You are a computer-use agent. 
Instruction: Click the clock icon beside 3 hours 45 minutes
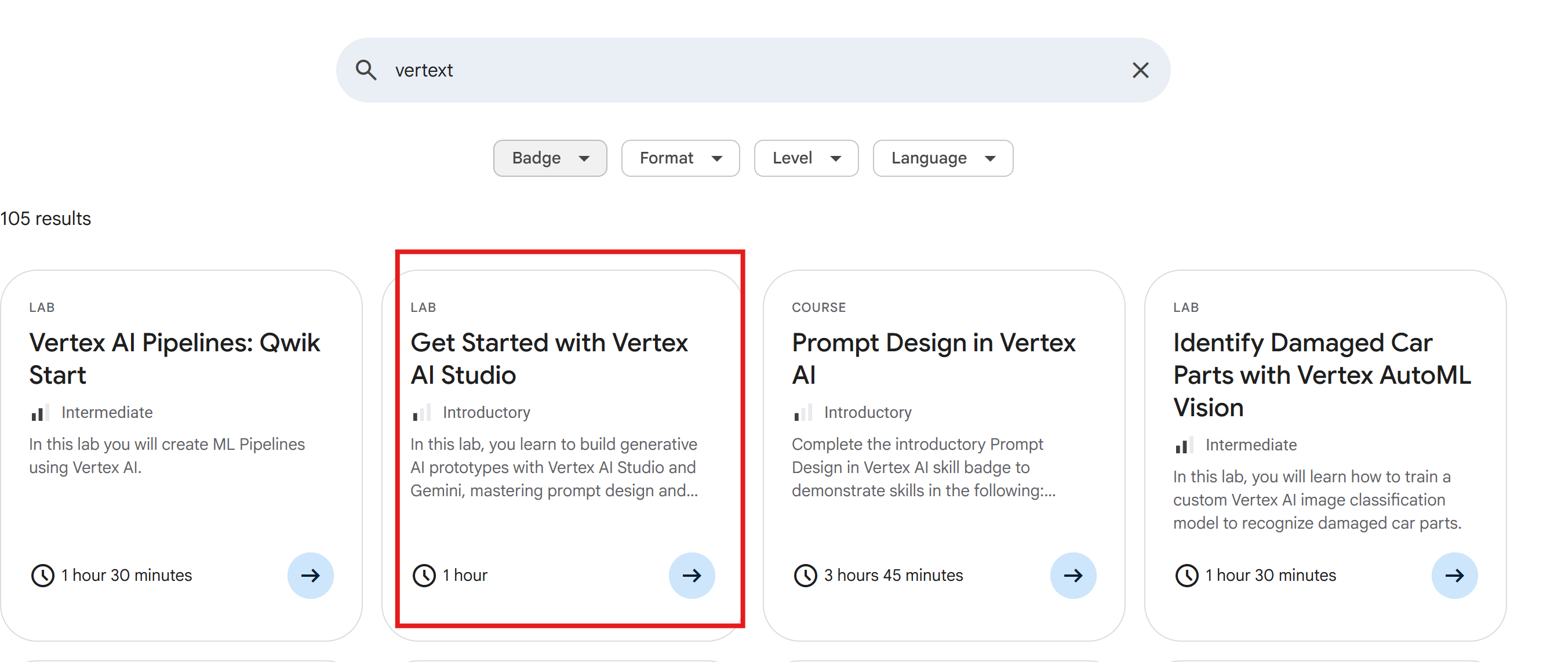pos(805,575)
